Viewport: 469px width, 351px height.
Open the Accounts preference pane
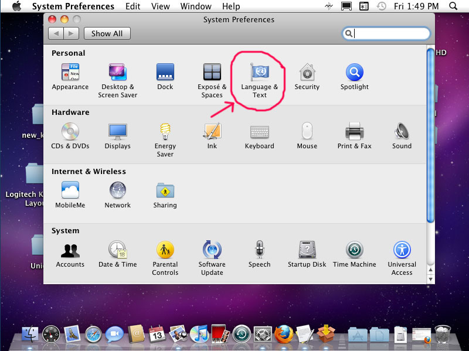pyautogui.click(x=70, y=254)
